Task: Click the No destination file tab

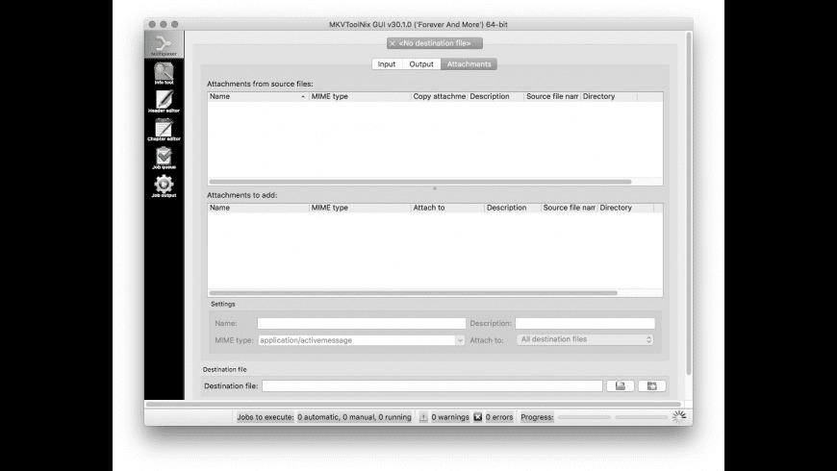Action: (x=435, y=43)
